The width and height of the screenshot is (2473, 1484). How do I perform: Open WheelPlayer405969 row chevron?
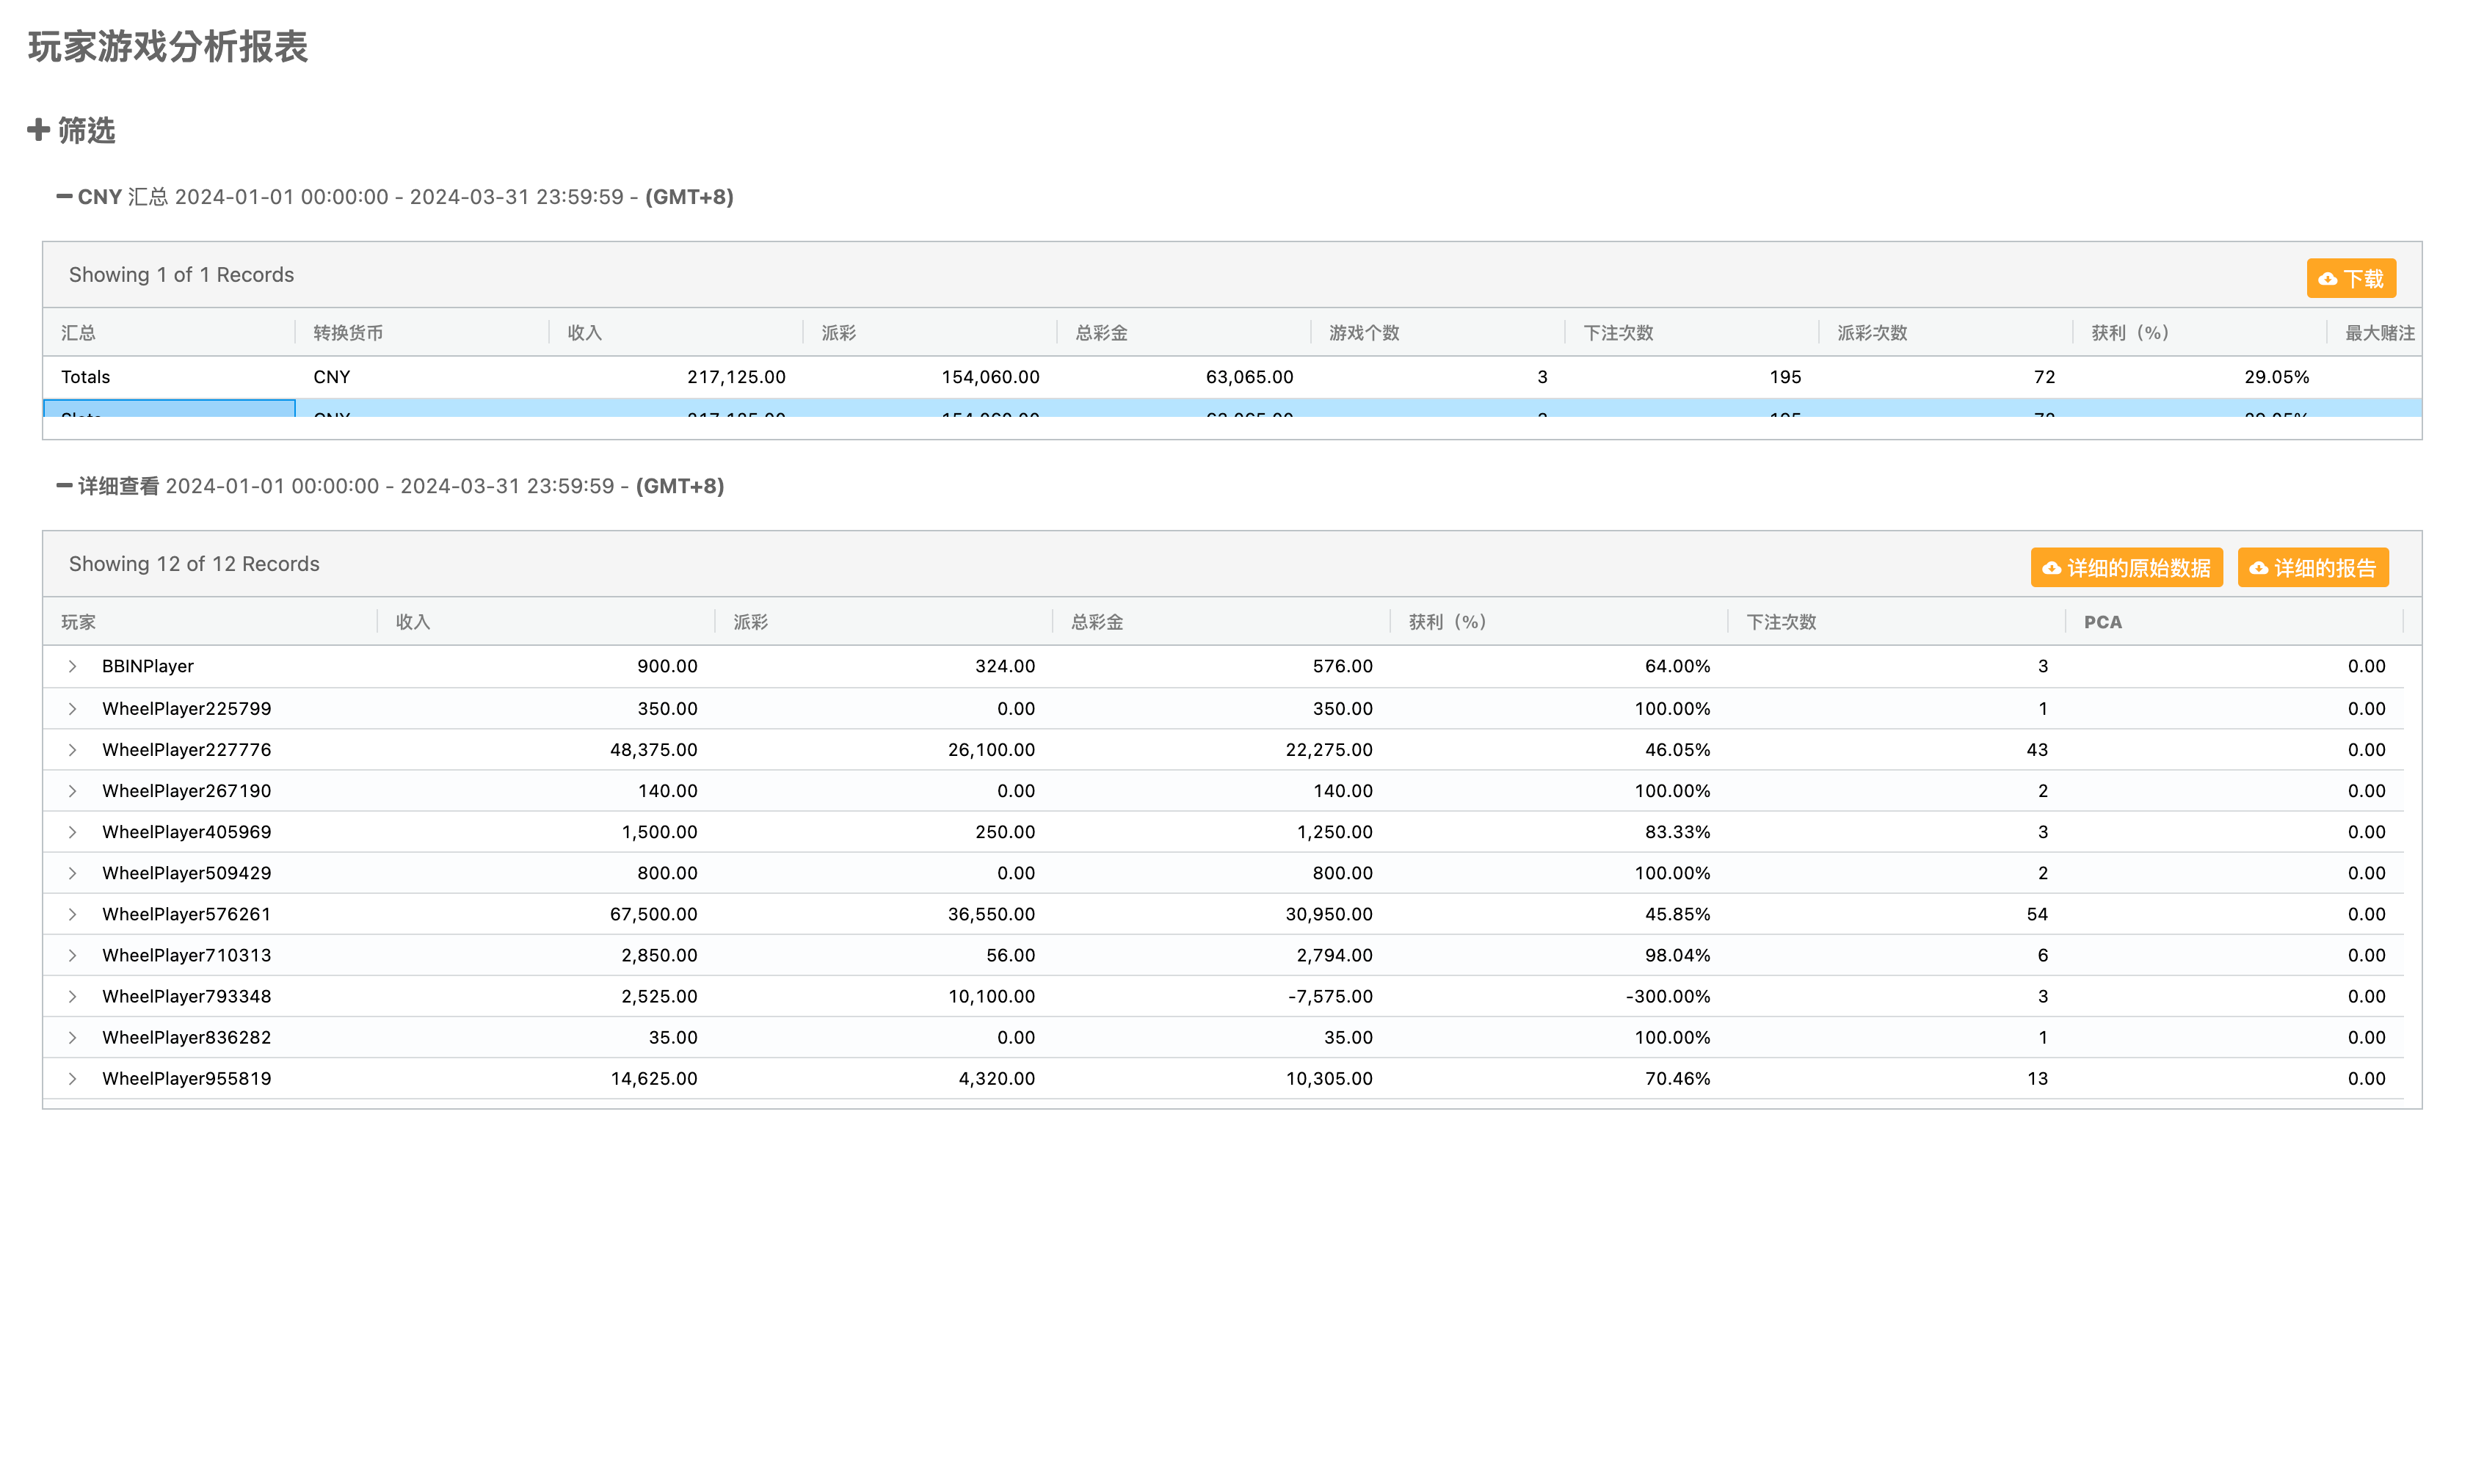tap(72, 832)
